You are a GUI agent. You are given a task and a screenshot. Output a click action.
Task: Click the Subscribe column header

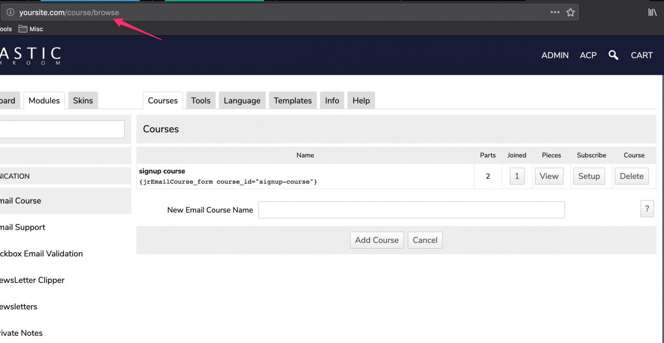(x=591, y=155)
